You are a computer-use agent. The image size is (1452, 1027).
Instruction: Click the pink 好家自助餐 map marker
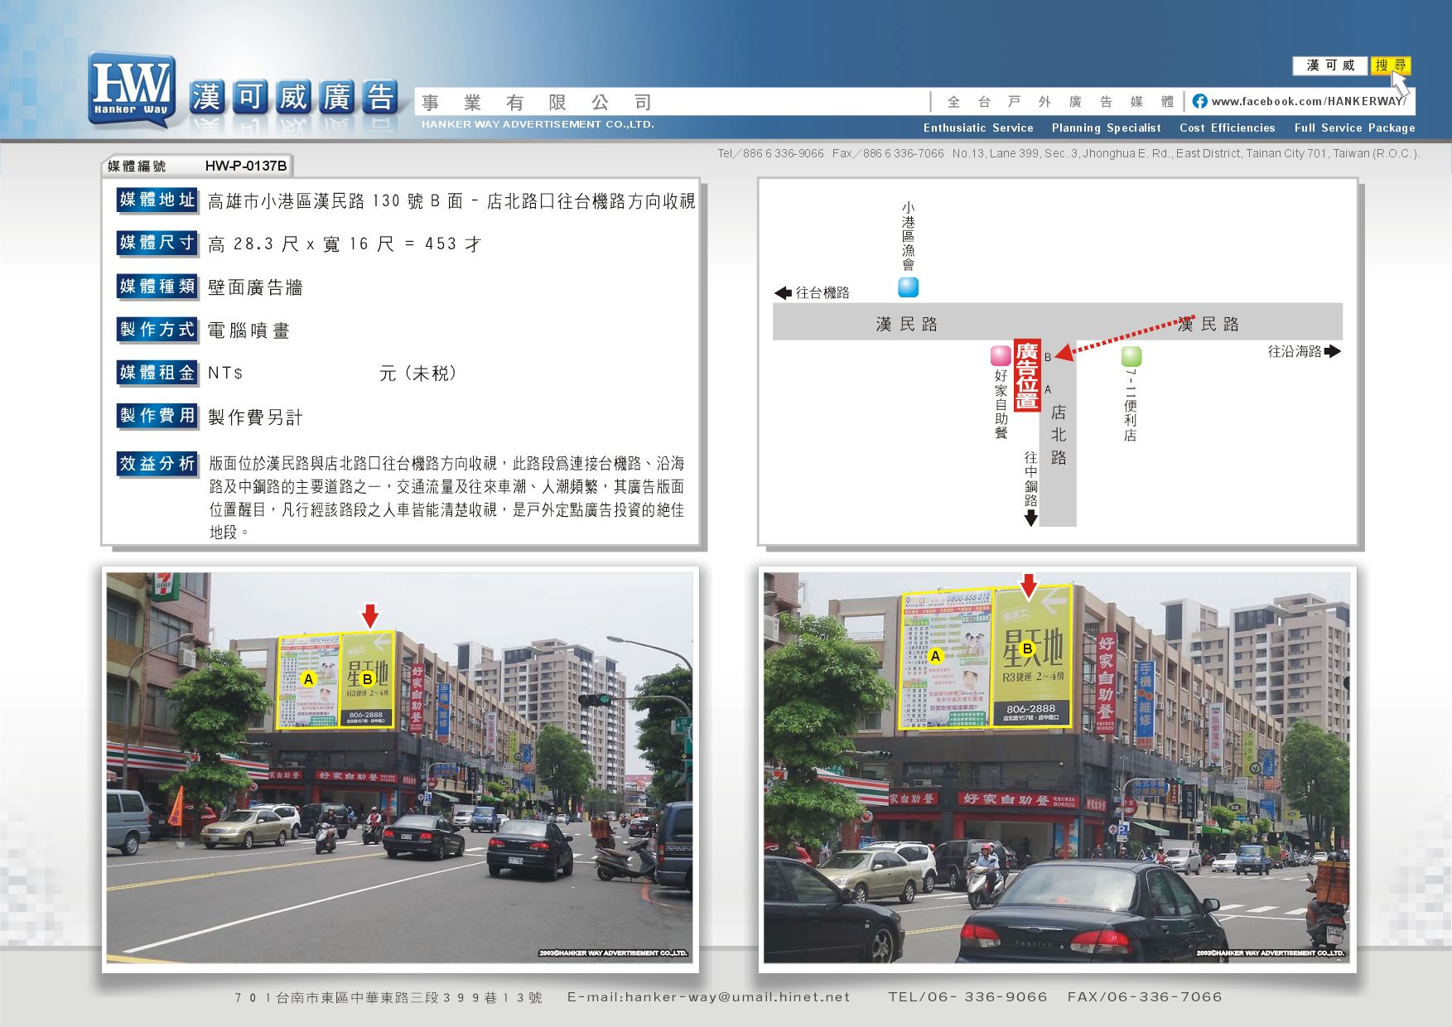point(1001,355)
